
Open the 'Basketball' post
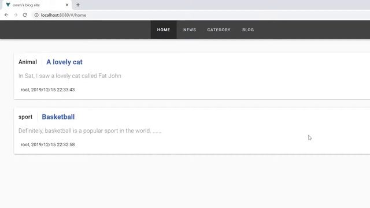[58, 117]
